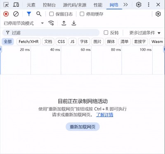This screenshot has width=165, height=154.
Task: Enable the 保留日志 checkbox
Action: point(52,14)
